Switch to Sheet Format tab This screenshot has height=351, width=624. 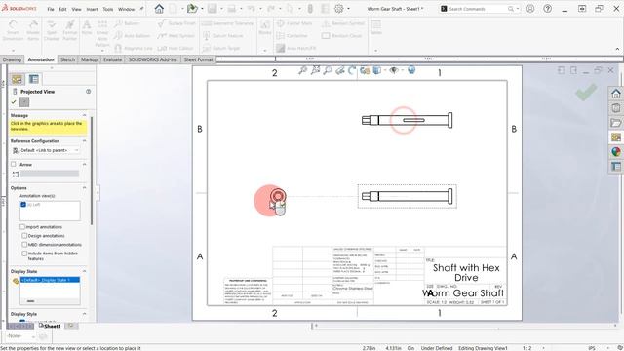198,59
